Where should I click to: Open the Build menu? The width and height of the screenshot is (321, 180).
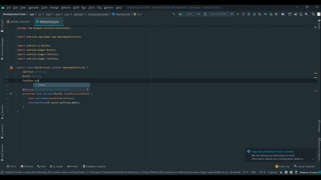(76, 7)
